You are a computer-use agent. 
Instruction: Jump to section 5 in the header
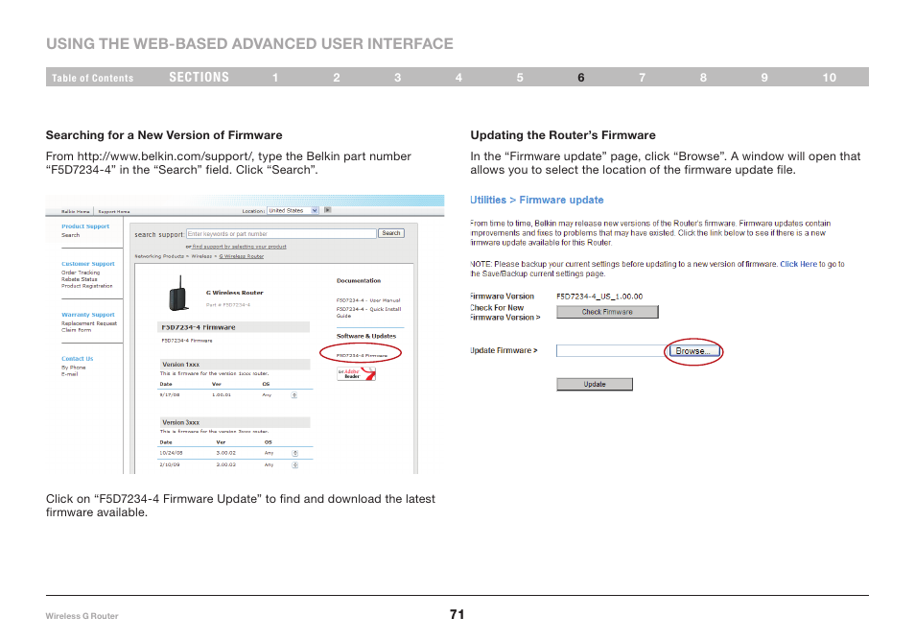pyautogui.click(x=520, y=78)
